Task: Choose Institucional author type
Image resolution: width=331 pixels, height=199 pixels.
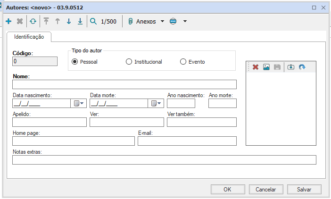Action: coord(129,62)
